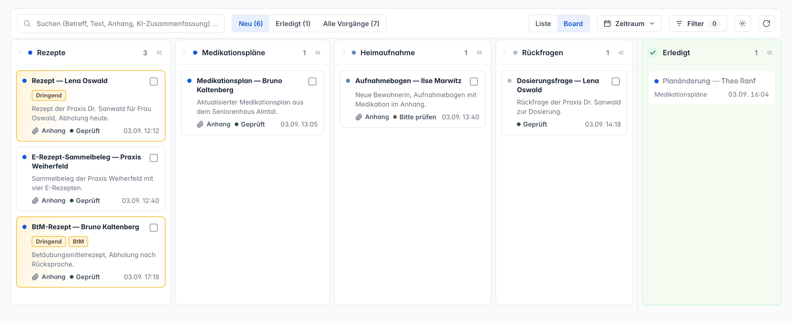
Task: Click the calendar icon in Zeitraum
Action: point(607,24)
